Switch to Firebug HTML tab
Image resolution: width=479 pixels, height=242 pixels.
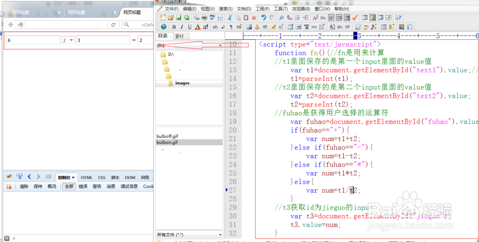[86, 177]
